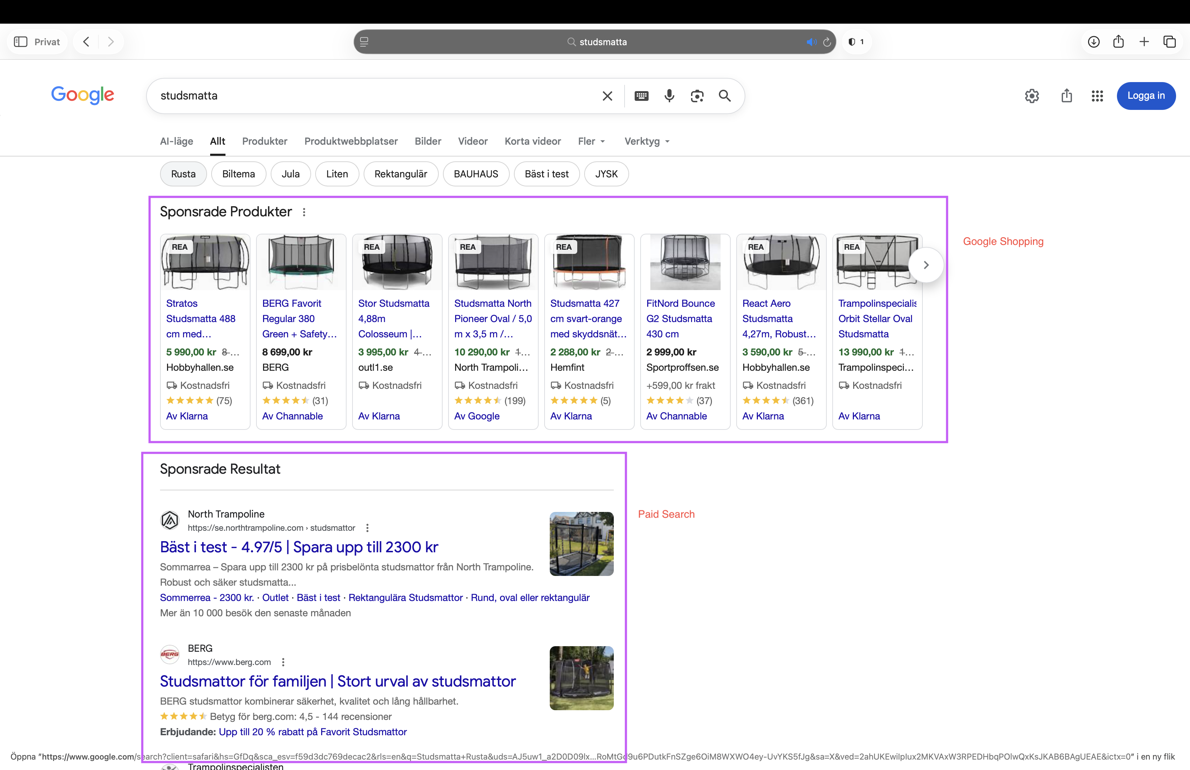Open the BERG ad thumbnail image
Screen dimensions: 1190x770
coord(581,678)
